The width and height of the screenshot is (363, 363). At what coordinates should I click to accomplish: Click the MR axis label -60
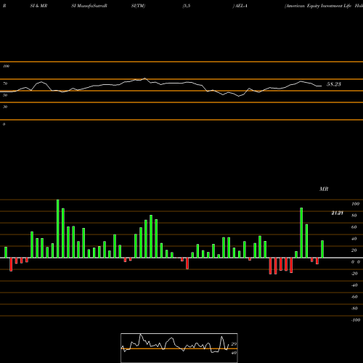tap(354, 297)
